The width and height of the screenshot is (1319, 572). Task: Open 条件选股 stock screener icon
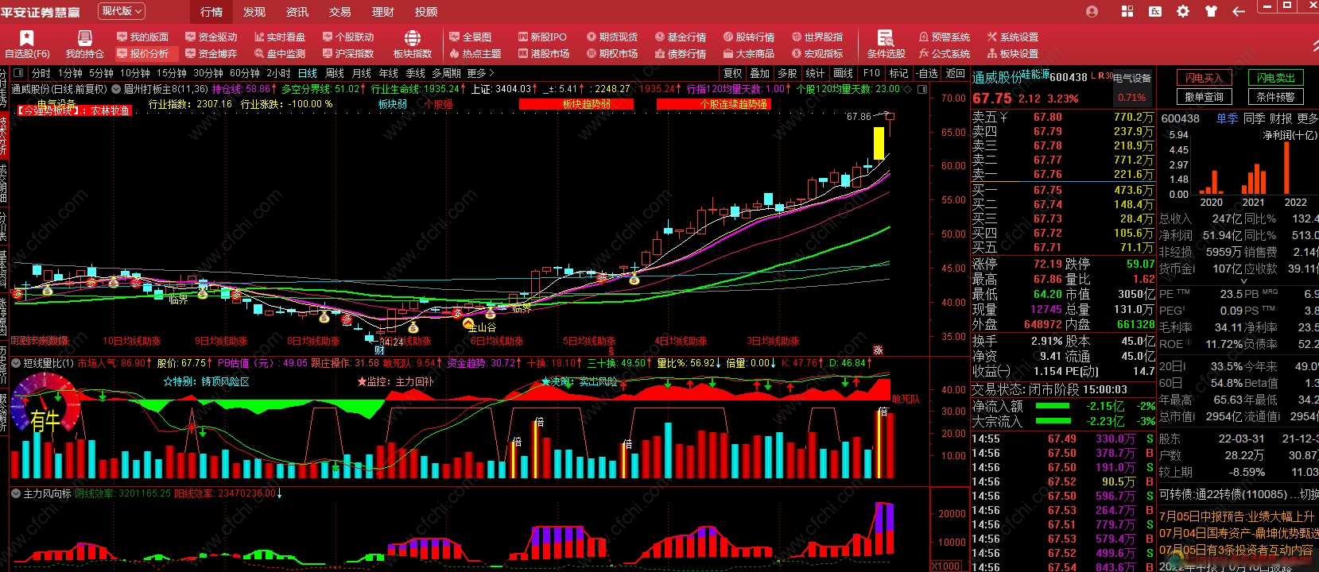pyautogui.click(x=886, y=44)
